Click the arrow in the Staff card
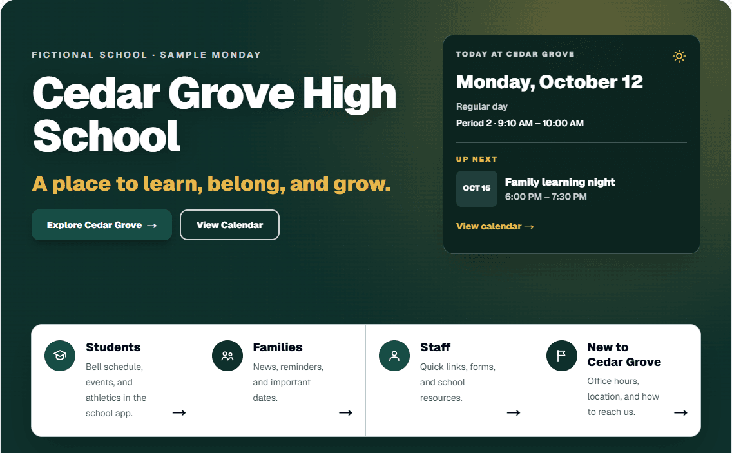 click(514, 412)
